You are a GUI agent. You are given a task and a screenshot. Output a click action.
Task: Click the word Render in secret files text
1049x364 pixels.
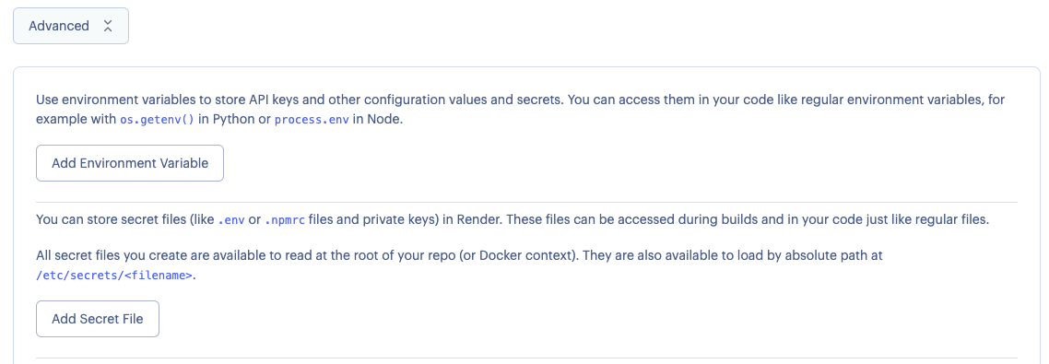coord(475,219)
